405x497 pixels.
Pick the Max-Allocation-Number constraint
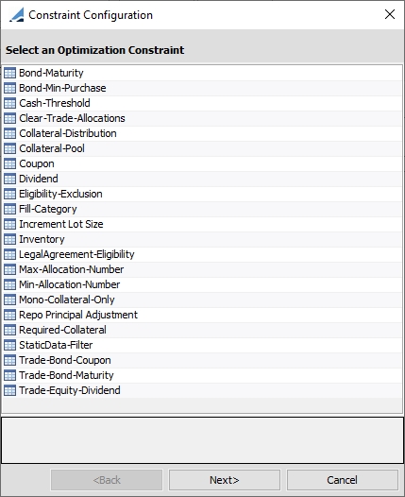(x=202, y=269)
